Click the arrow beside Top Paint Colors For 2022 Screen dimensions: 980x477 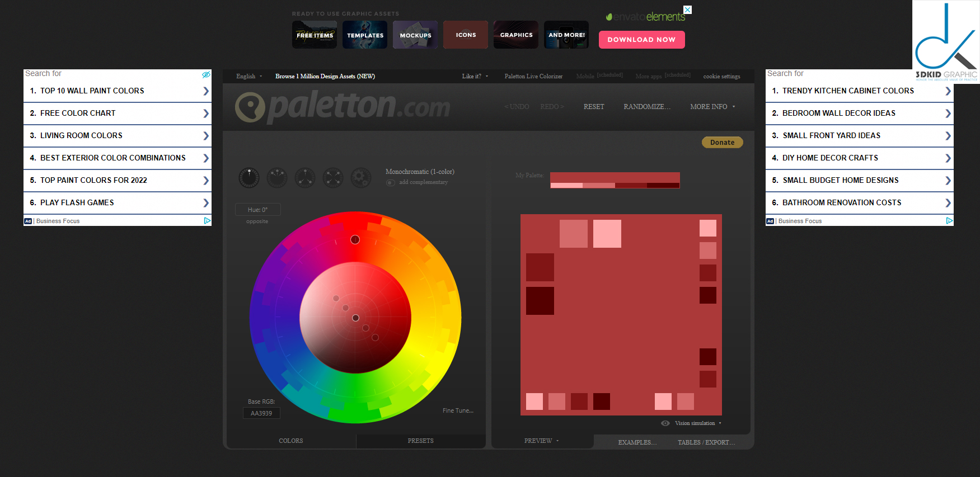click(x=206, y=181)
